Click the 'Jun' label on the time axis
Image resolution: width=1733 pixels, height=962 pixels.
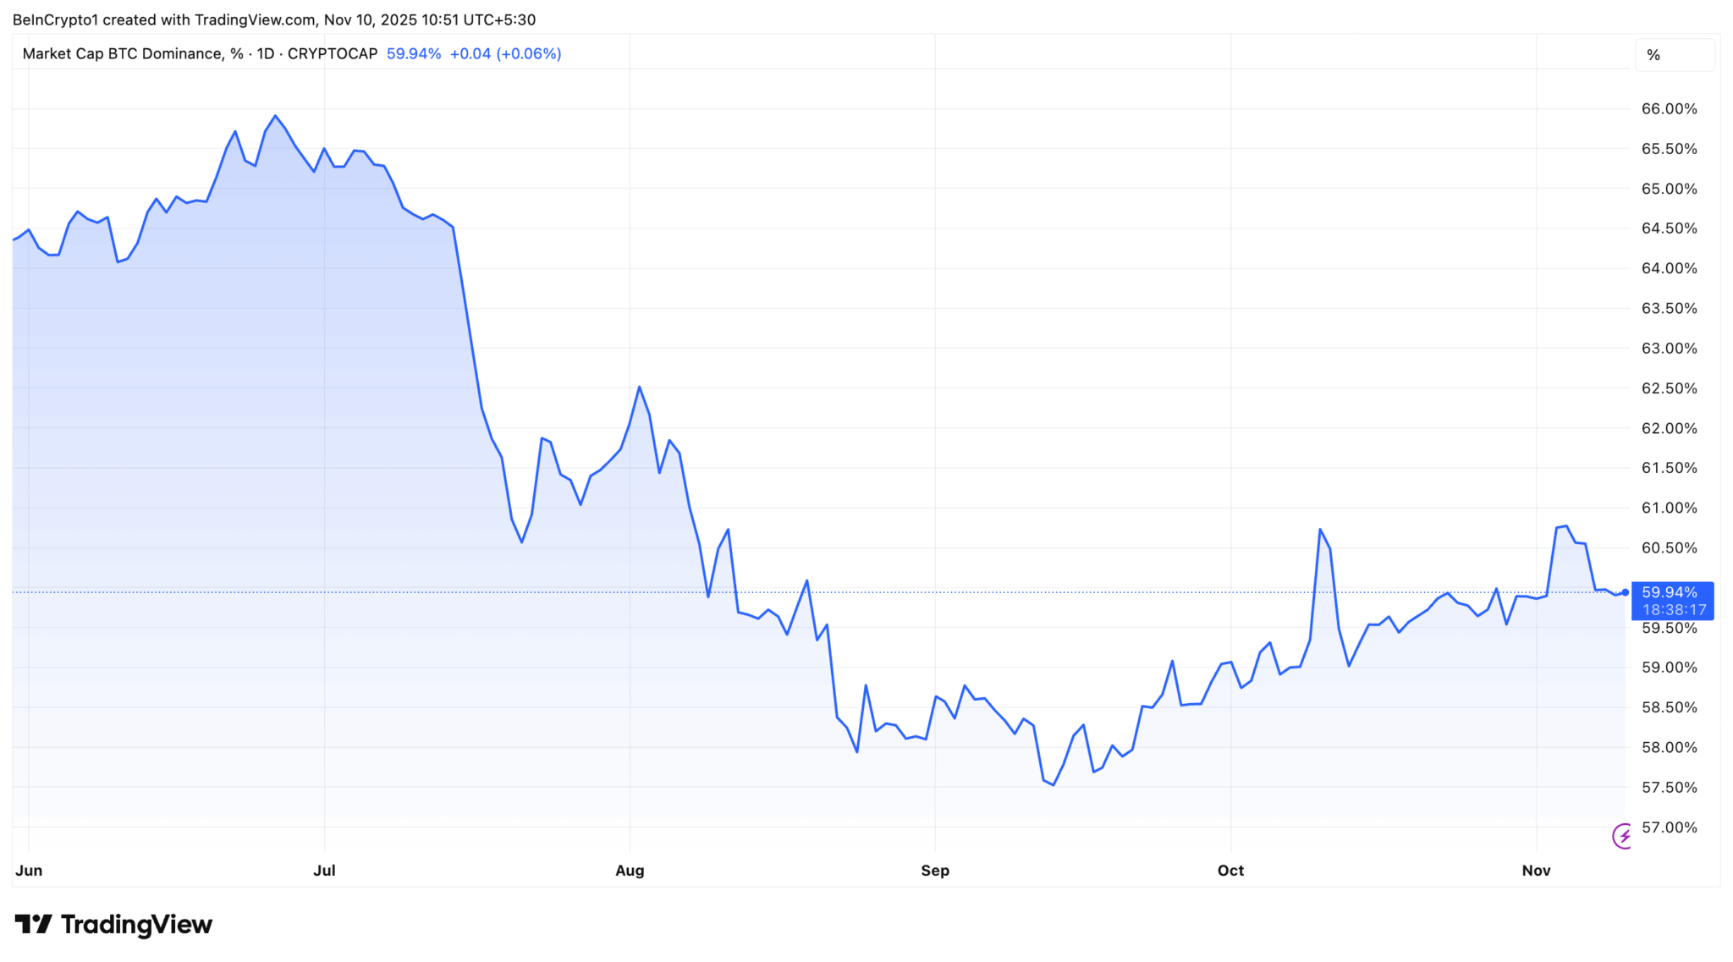click(x=29, y=870)
